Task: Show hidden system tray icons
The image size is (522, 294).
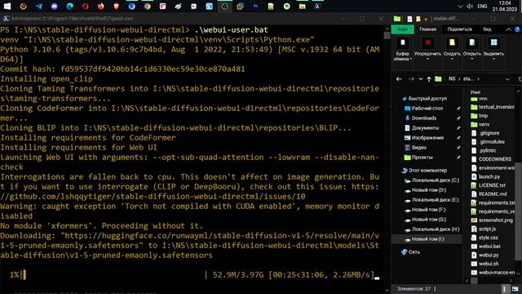Action: coord(460,6)
